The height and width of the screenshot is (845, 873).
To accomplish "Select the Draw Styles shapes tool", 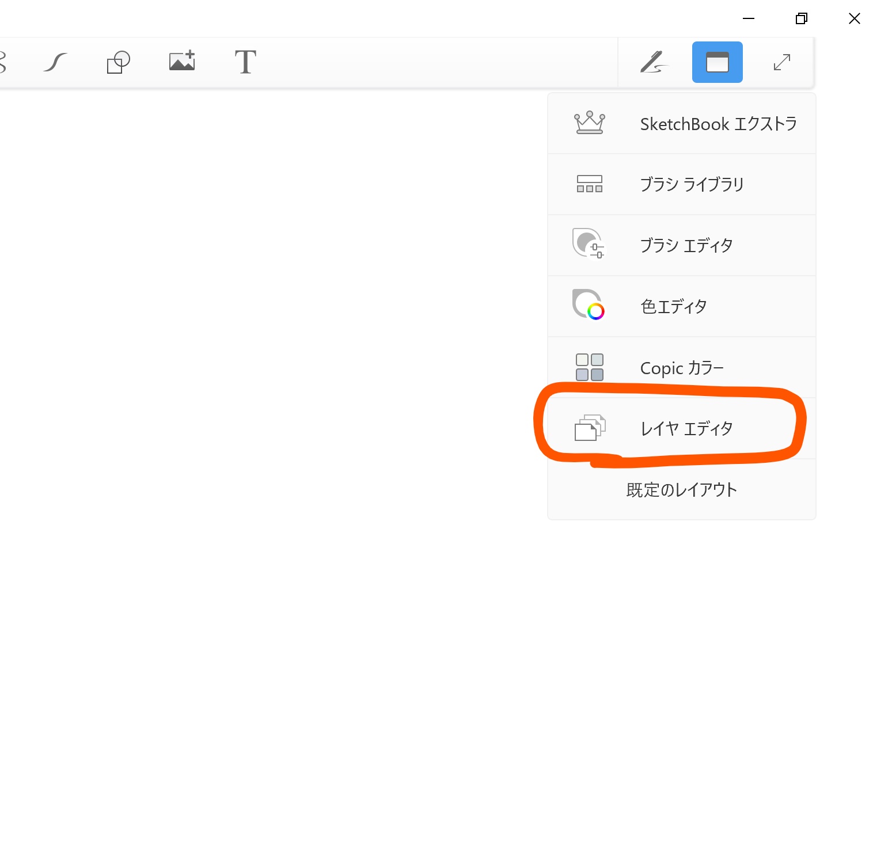I will 119,62.
